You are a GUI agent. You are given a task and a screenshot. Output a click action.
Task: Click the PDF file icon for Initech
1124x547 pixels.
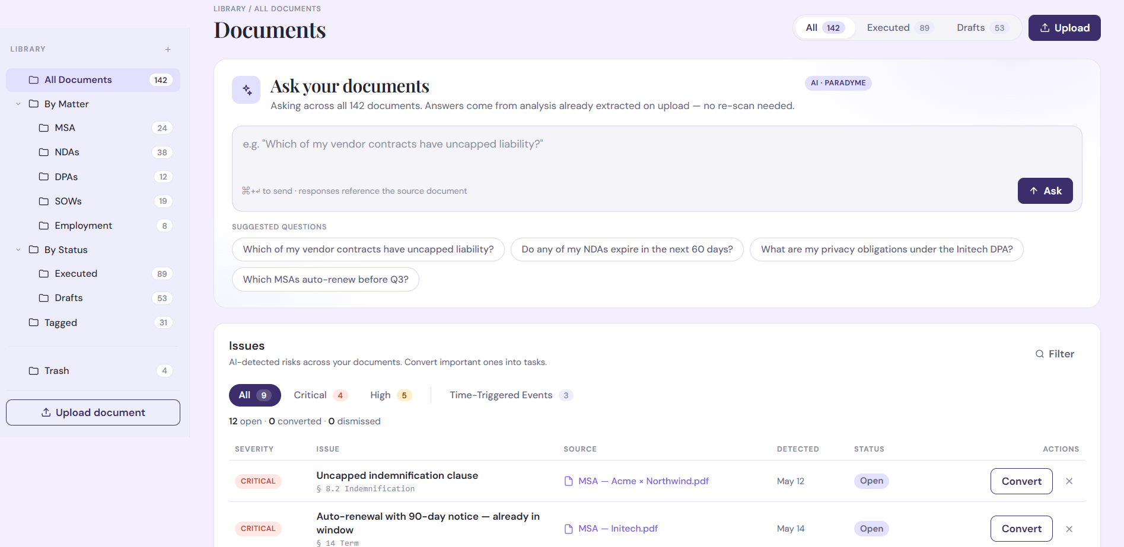[x=569, y=529]
